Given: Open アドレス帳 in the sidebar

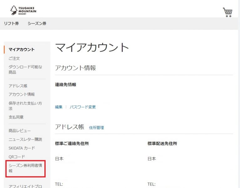Looking at the screenshot, I should (18, 86).
